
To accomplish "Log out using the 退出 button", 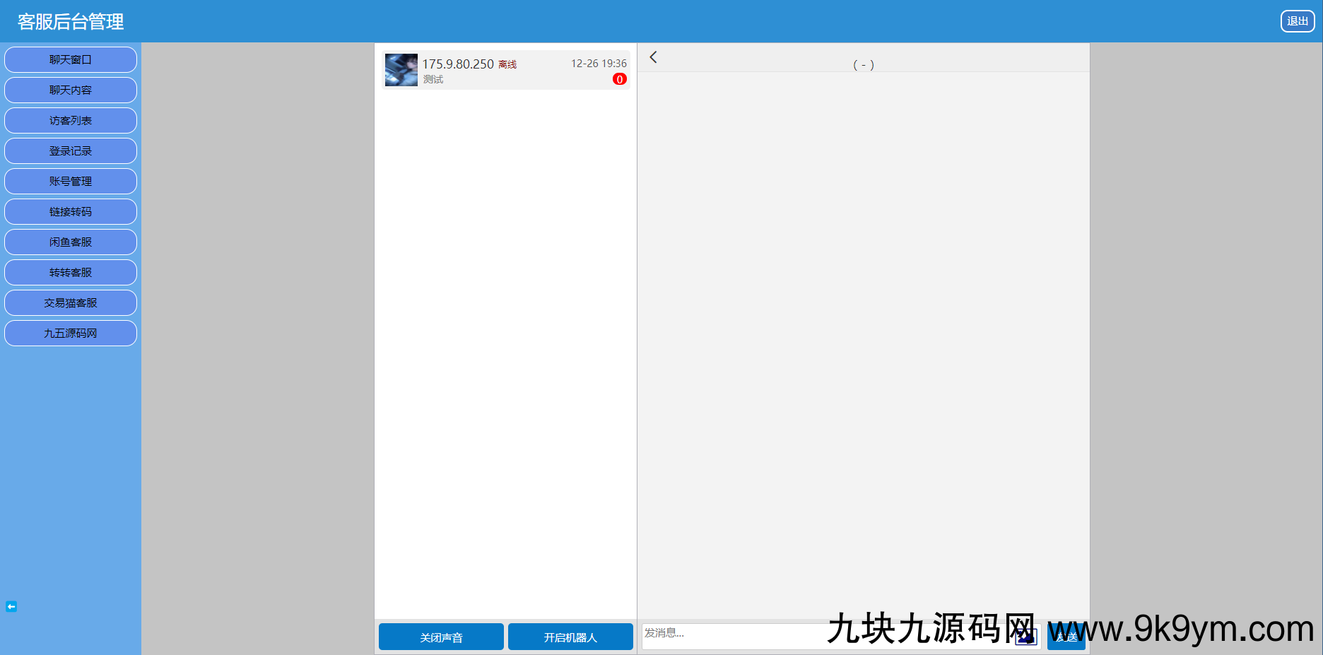I will [x=1297, y=21].
